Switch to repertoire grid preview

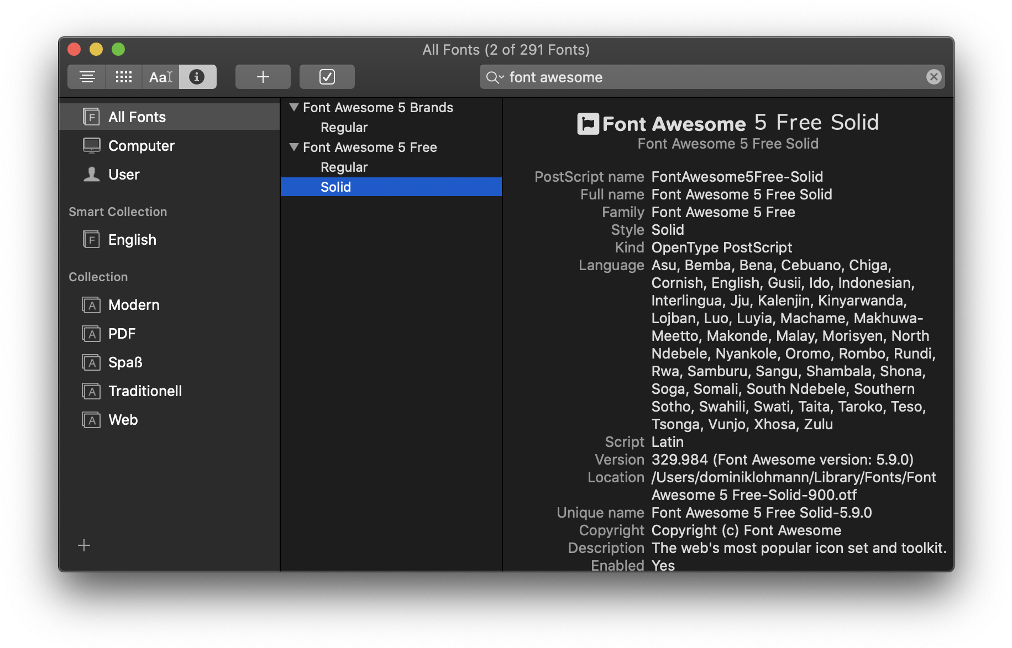coord(124,77)
